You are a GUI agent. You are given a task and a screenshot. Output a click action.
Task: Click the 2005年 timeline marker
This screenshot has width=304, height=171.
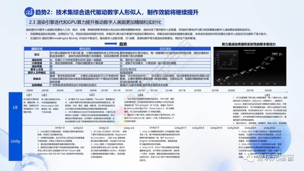point(60,90)
